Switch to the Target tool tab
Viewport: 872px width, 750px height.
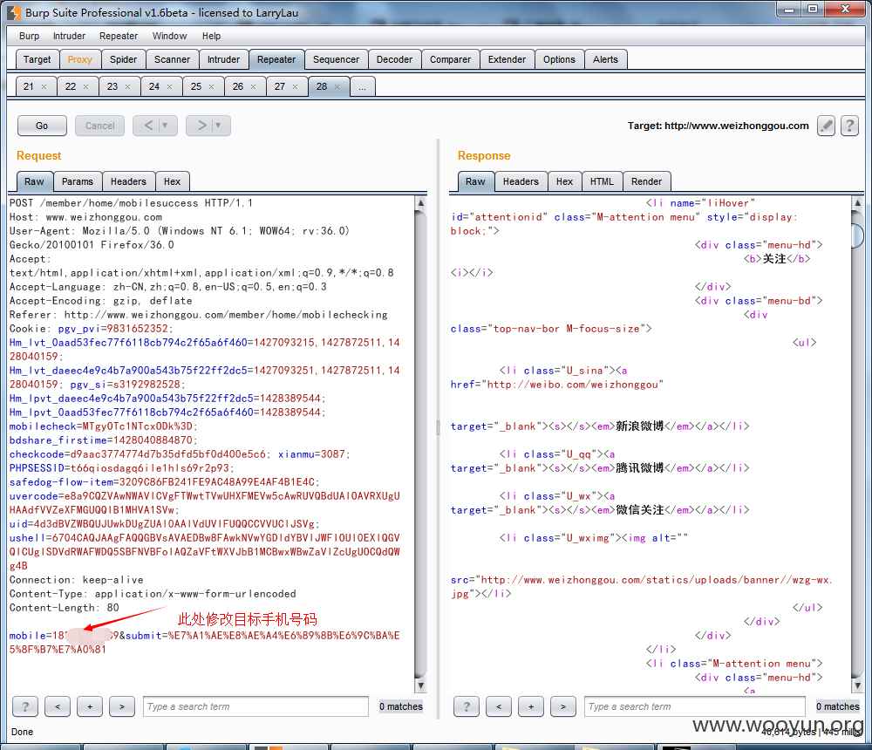(37, 59)
